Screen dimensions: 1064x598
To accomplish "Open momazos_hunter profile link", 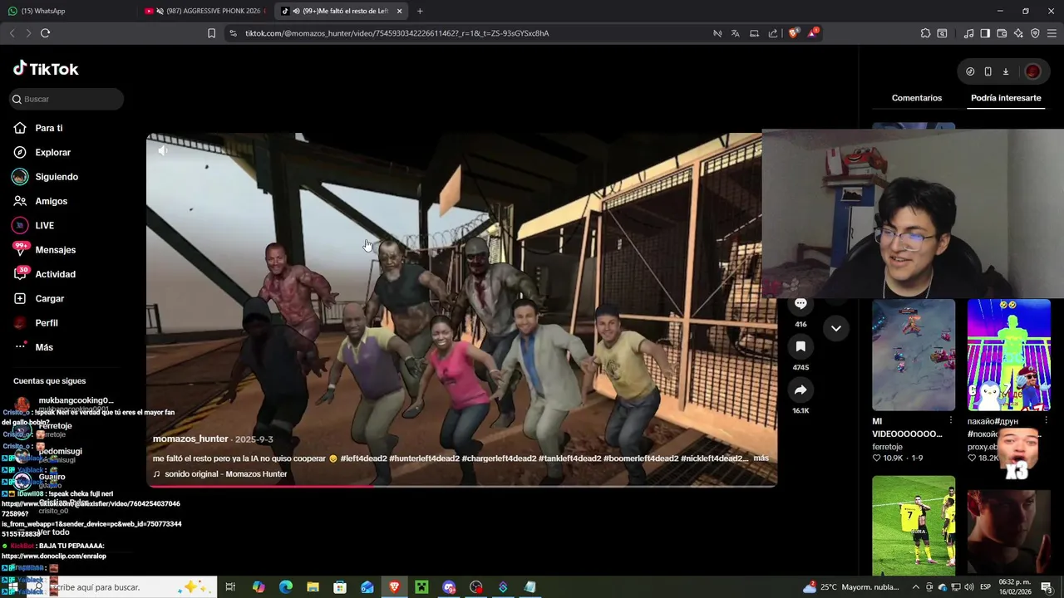I will coord(190,439).
